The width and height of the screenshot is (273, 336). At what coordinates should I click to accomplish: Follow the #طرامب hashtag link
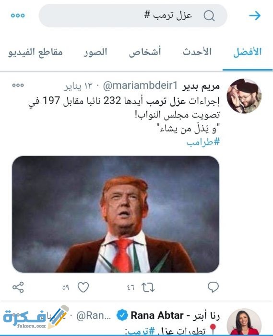point(203,142)
